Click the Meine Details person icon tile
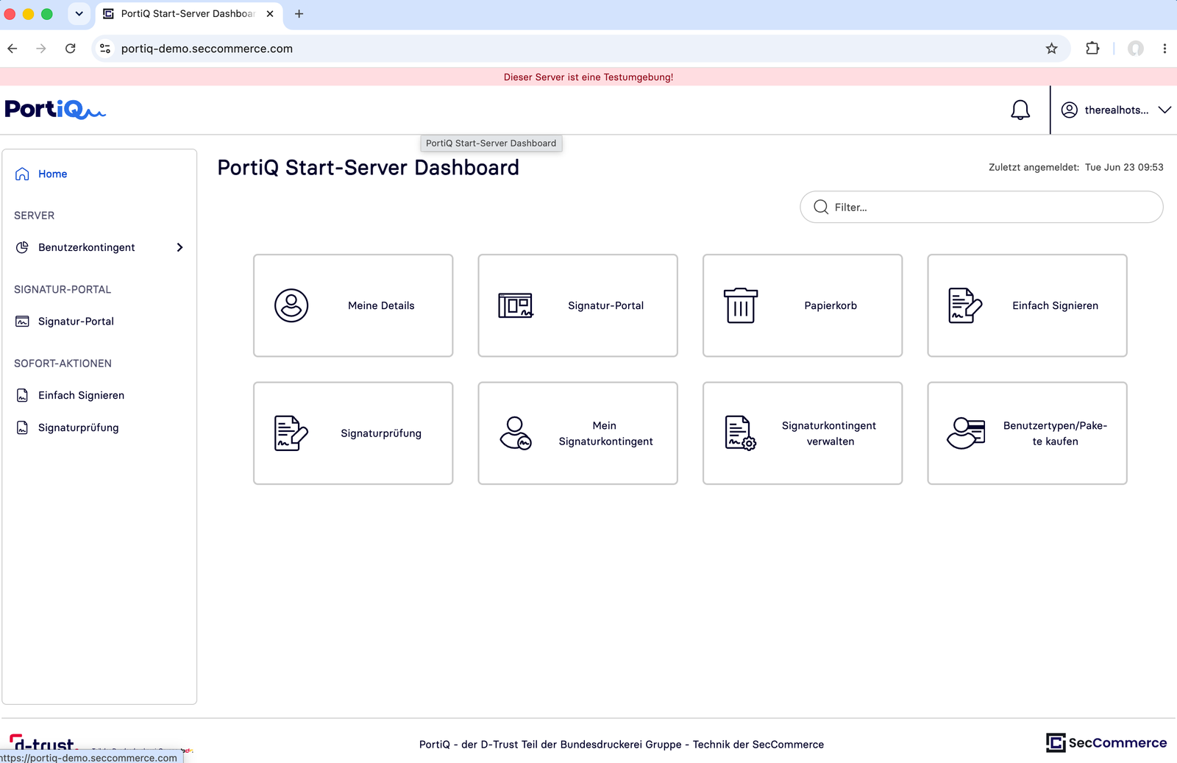Viewport: 1177px width, 763px height. pyautogui.click(x=291, y=305)
